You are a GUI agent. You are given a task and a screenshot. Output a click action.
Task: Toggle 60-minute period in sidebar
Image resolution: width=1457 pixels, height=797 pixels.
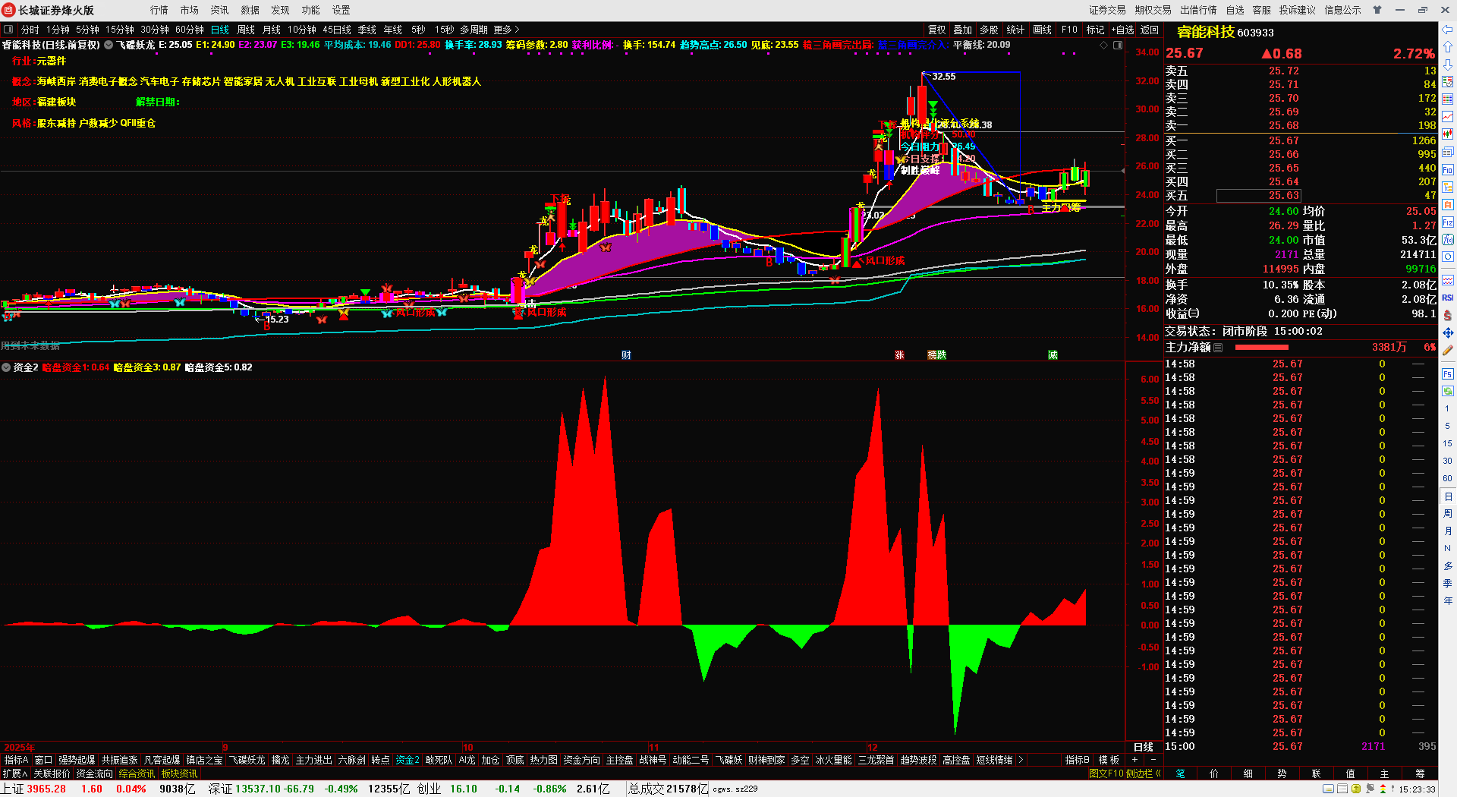point(1448,478)
